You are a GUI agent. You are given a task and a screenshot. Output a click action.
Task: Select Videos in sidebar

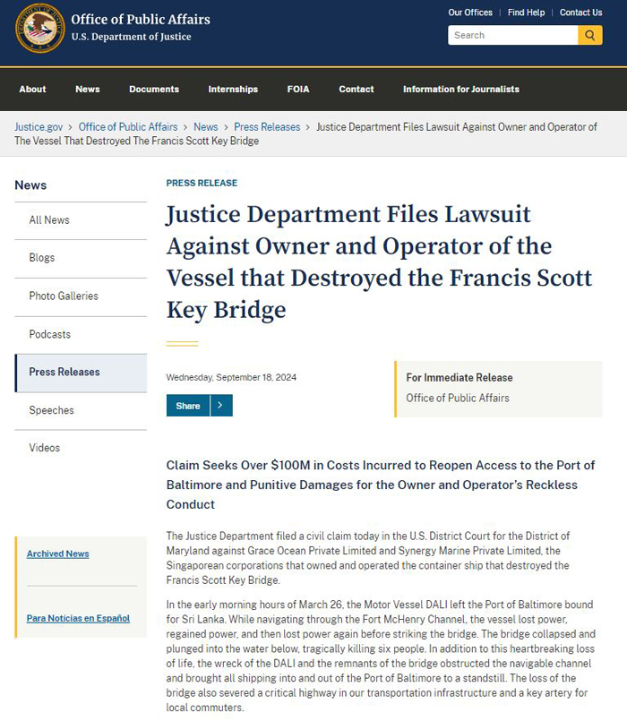point(81,448)
